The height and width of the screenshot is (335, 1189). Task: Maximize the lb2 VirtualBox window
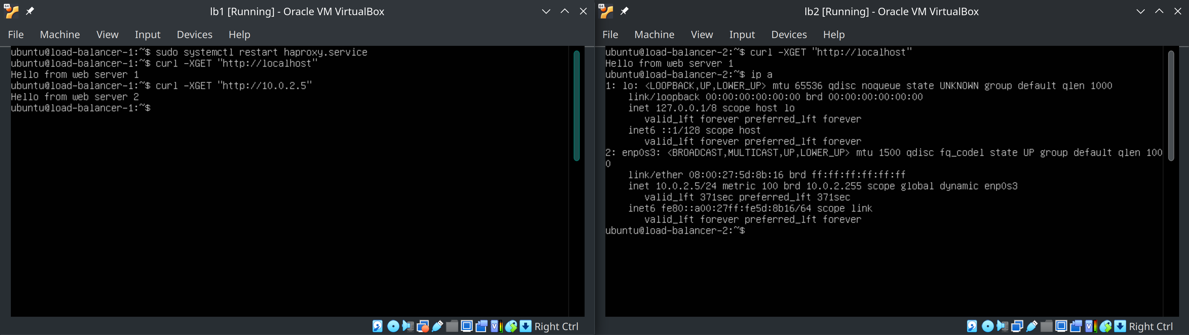1159,11
